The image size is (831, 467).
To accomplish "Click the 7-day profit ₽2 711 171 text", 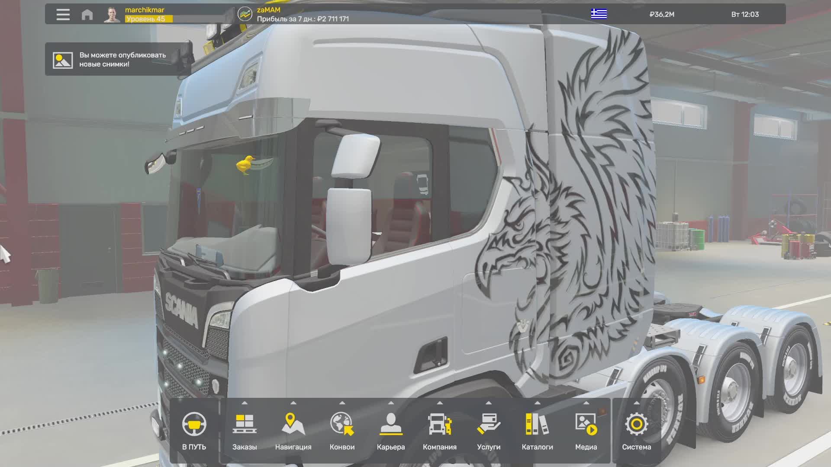I will click(x=303, y=19).
